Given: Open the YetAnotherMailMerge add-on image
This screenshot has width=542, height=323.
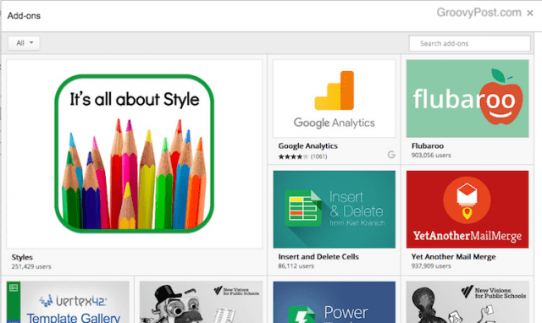Looking at the screenshot, I should click(467, 210).
